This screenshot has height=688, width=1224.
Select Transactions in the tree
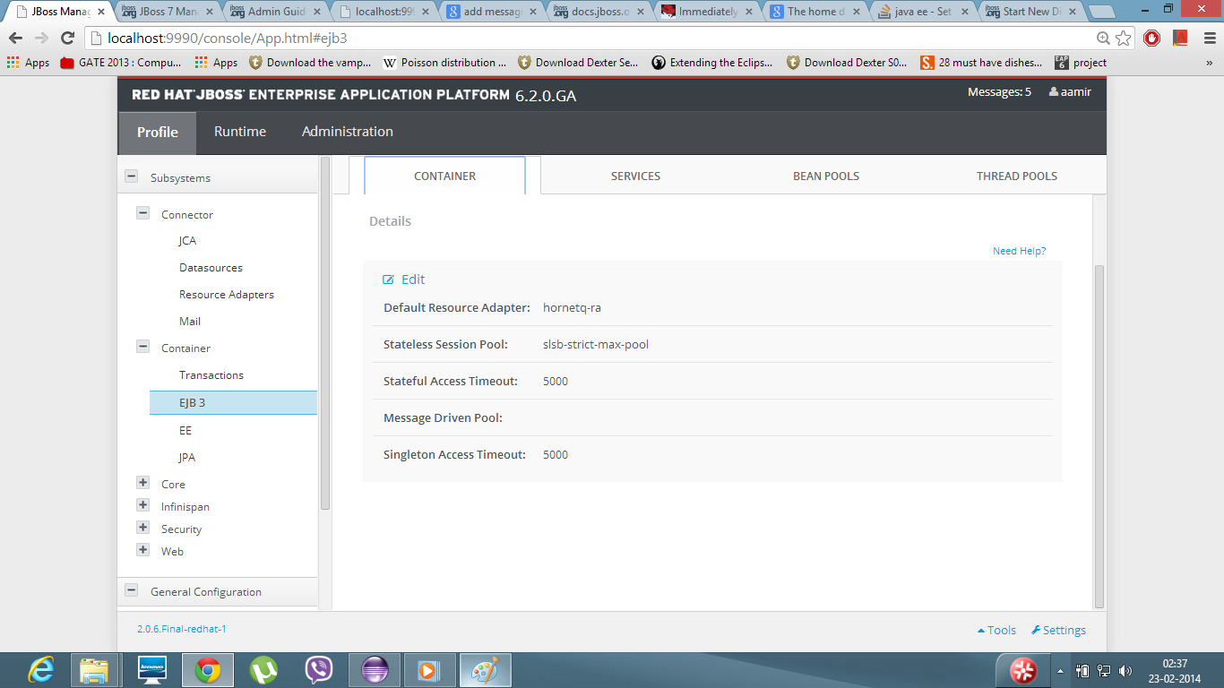211,375
